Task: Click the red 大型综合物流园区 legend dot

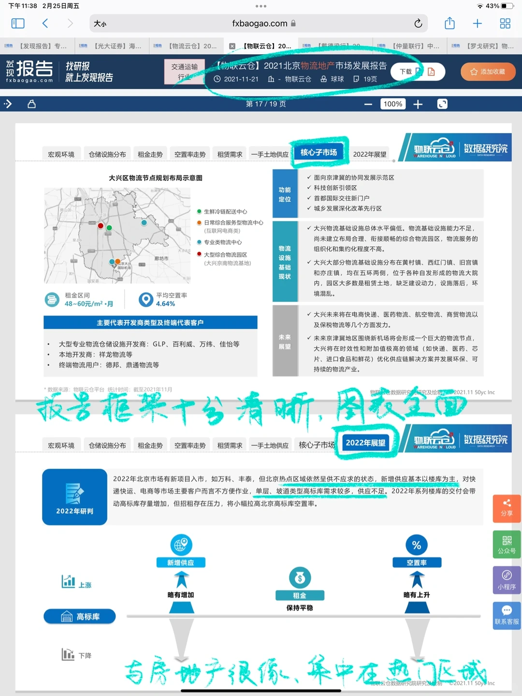Action: [x=199, y=254]
